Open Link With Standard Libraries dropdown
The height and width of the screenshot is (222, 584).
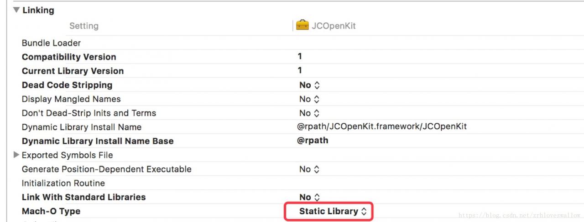(309, 197)
